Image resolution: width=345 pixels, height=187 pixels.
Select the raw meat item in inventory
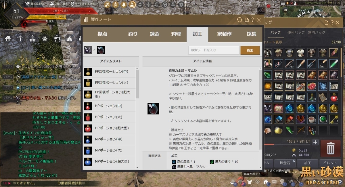pos(312,86)
